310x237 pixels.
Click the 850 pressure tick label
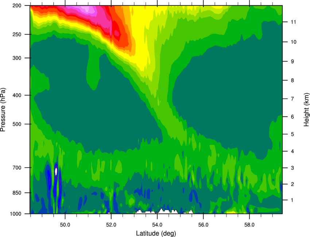(x=17, y=193)
